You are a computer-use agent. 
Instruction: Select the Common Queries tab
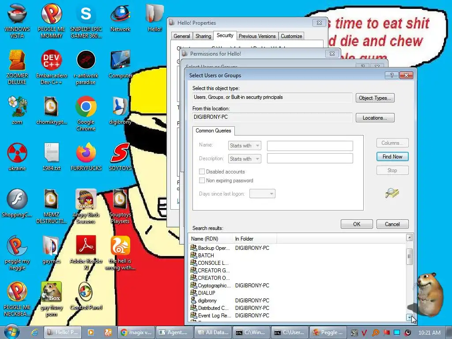(213, 131)
